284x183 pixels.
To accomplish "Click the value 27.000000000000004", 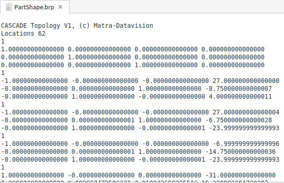I will [246, 112].
